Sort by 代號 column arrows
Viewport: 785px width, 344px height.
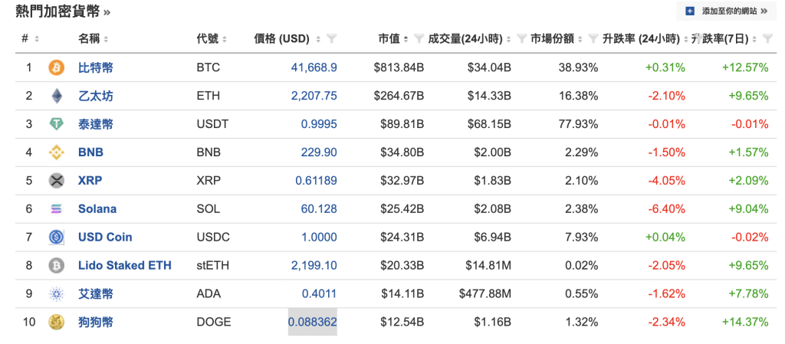pyautogui.click(x=225, y=39)
